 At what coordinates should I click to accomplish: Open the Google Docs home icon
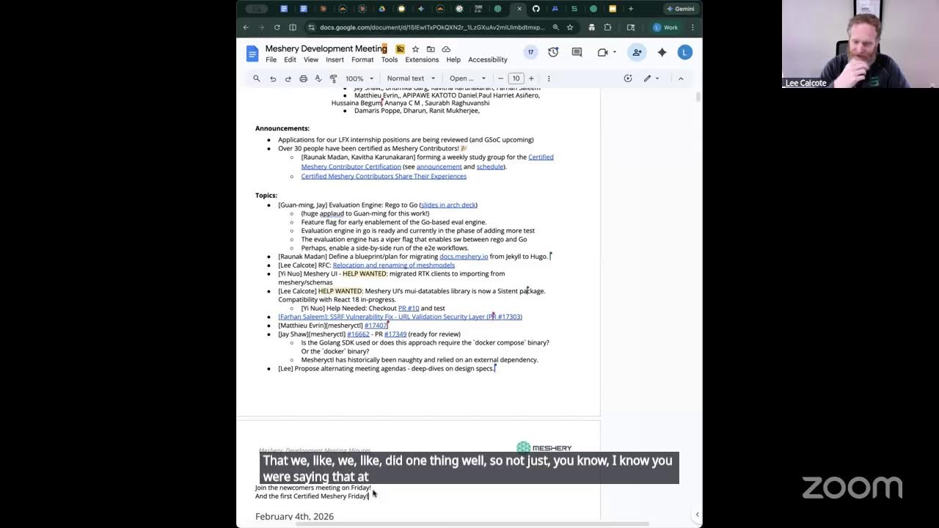click(252, 54)
